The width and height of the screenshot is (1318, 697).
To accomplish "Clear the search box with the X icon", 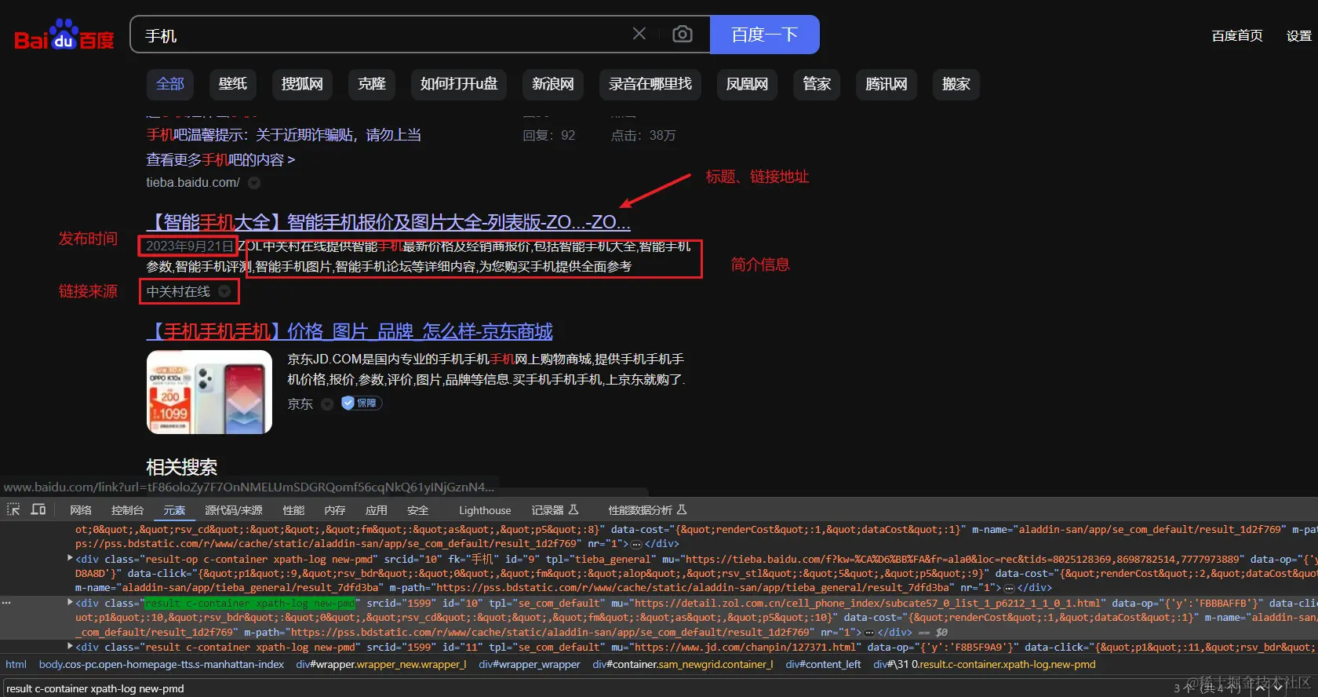I will coord(639,34).
